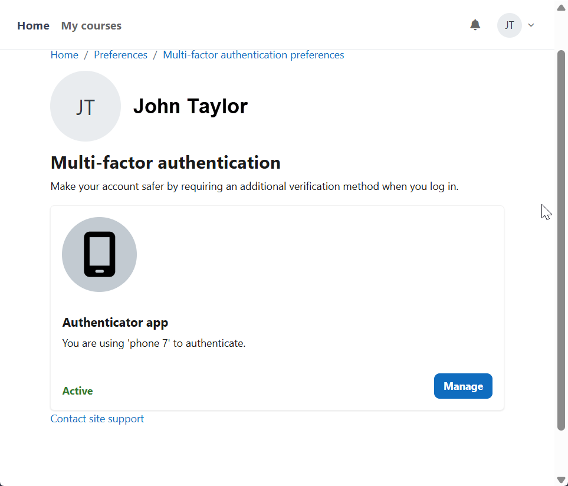Viewport: 568px width, 486px height.
Task: Click the Multi-factor authentication heading
Action: [x=166, y=162]
